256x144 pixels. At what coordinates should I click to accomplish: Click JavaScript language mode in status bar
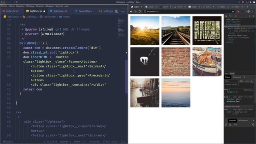[94, 142]
